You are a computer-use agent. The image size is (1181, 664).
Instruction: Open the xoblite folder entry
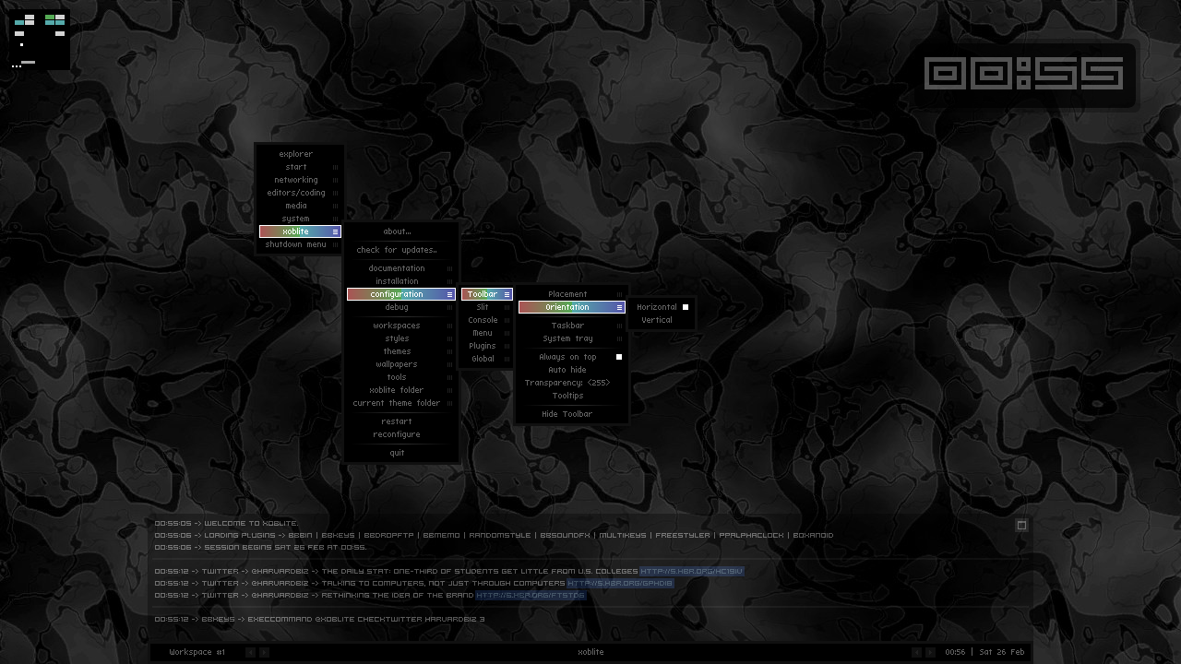coord(400,390)
